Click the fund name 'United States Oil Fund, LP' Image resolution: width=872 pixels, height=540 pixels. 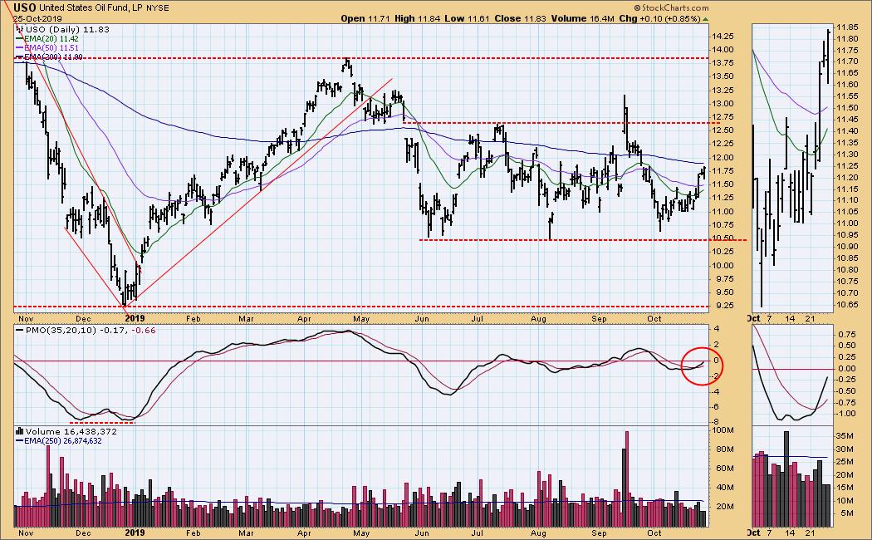pyautogui.click(x=91, y=8)
